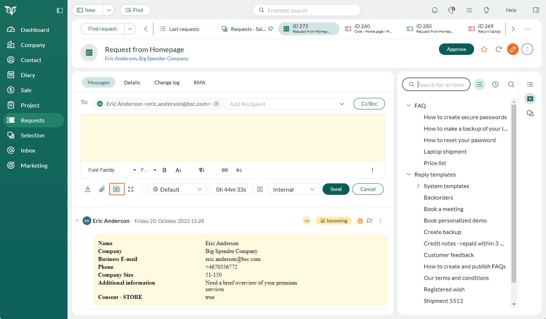Open the Internal message type dropdown
This screenshot has height=319, width=546.
pyautogui.click(x=294, y=189)
